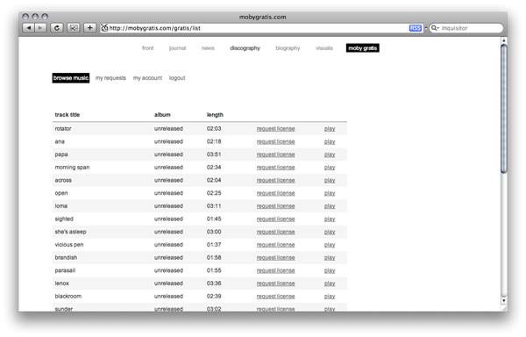This screenshot has width=526, height=337.
Task: Request license for papa
Action: pos(275,154)
